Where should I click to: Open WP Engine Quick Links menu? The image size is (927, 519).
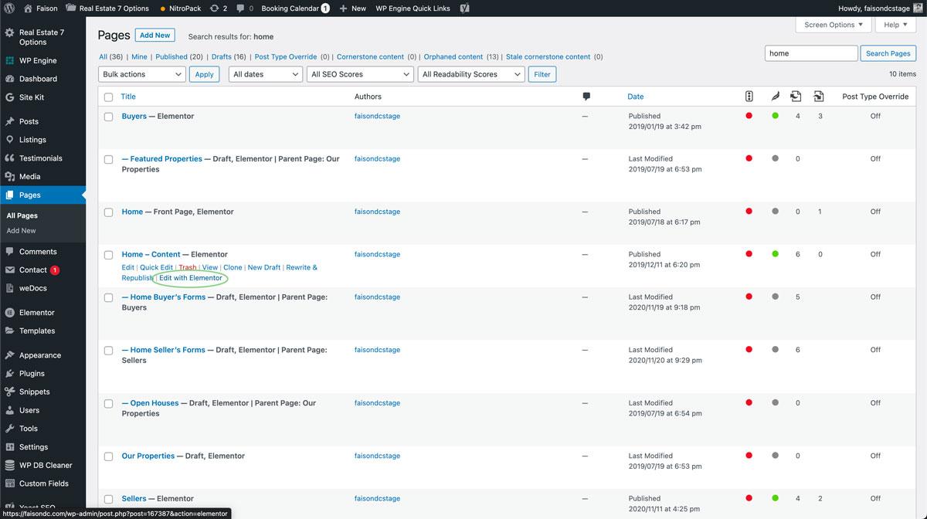point(413,8)
